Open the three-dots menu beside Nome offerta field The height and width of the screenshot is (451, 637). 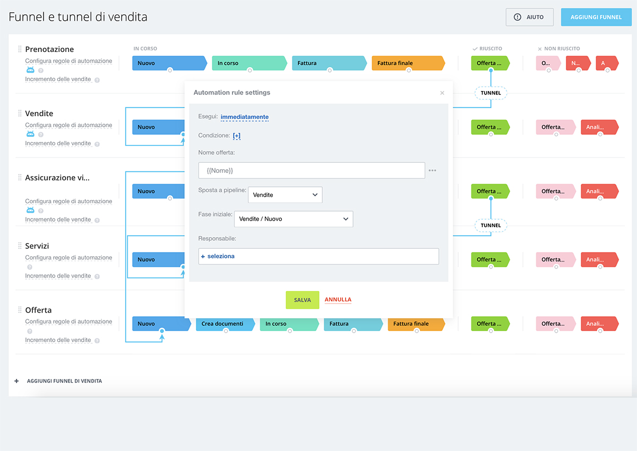[432, 170]
